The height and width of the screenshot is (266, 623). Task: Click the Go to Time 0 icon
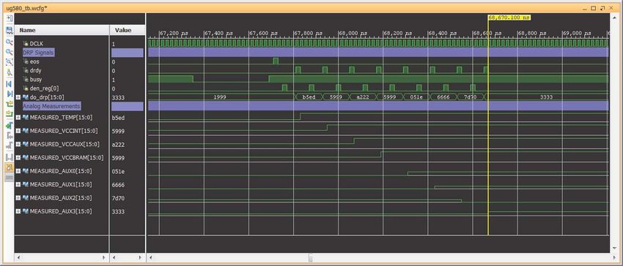pos(9,83)
